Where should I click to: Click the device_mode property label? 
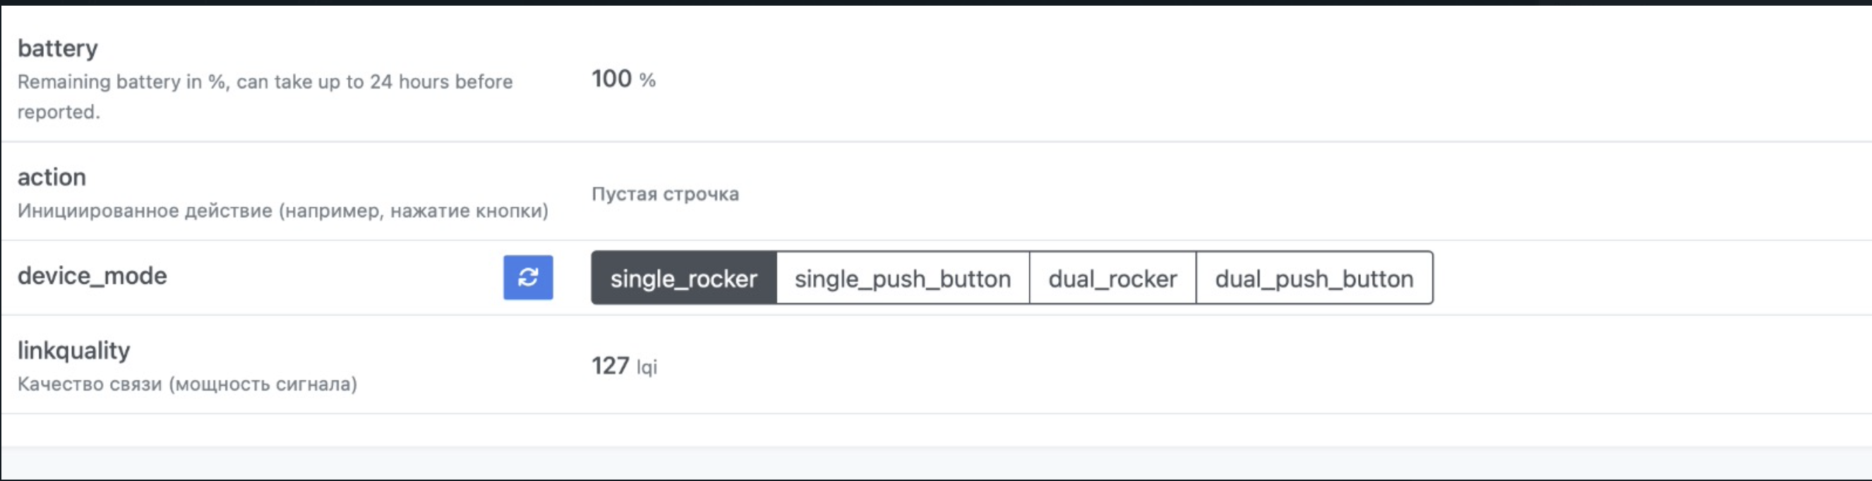point(93,275)
